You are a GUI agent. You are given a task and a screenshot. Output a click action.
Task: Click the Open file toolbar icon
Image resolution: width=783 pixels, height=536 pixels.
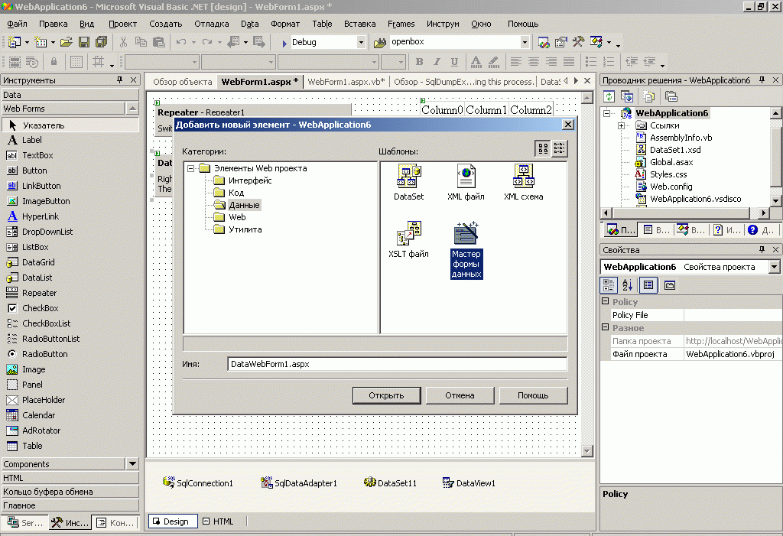click(x=67, y=43)
